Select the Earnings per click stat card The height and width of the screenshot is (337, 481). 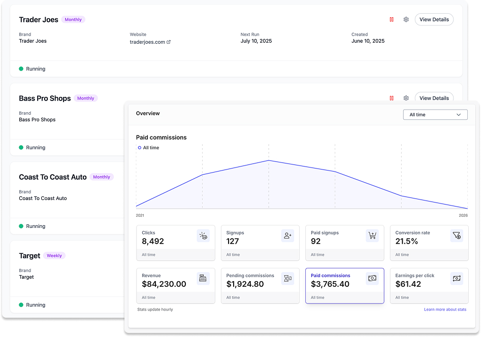(429, 286)
